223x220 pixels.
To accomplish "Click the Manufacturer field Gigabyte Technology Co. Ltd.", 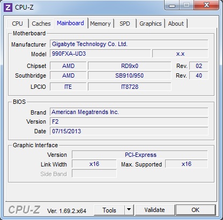I will coord(129,44).
